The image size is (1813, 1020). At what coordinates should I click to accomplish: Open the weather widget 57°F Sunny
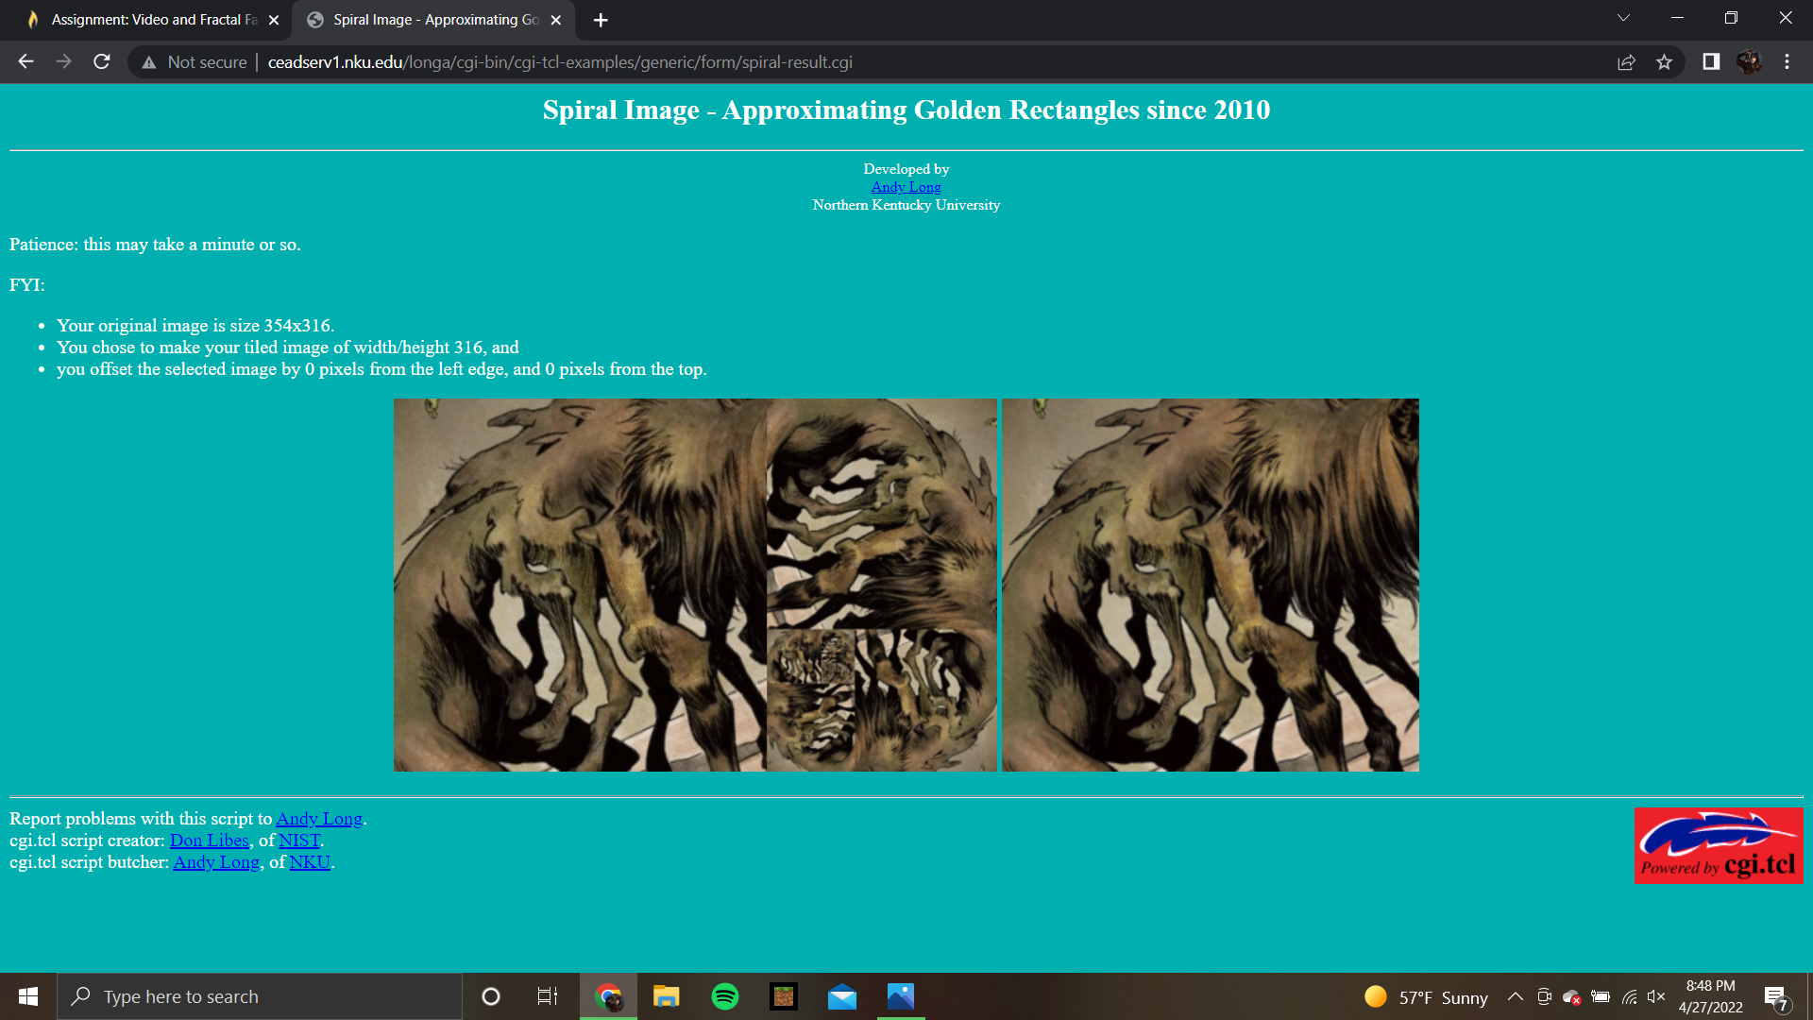[x=1426, y=997]
